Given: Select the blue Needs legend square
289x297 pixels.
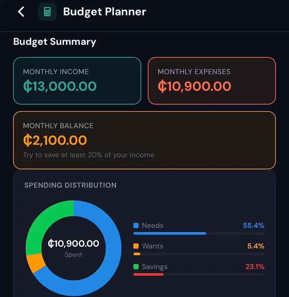Looking at the screenshot, I should [136, 226].
